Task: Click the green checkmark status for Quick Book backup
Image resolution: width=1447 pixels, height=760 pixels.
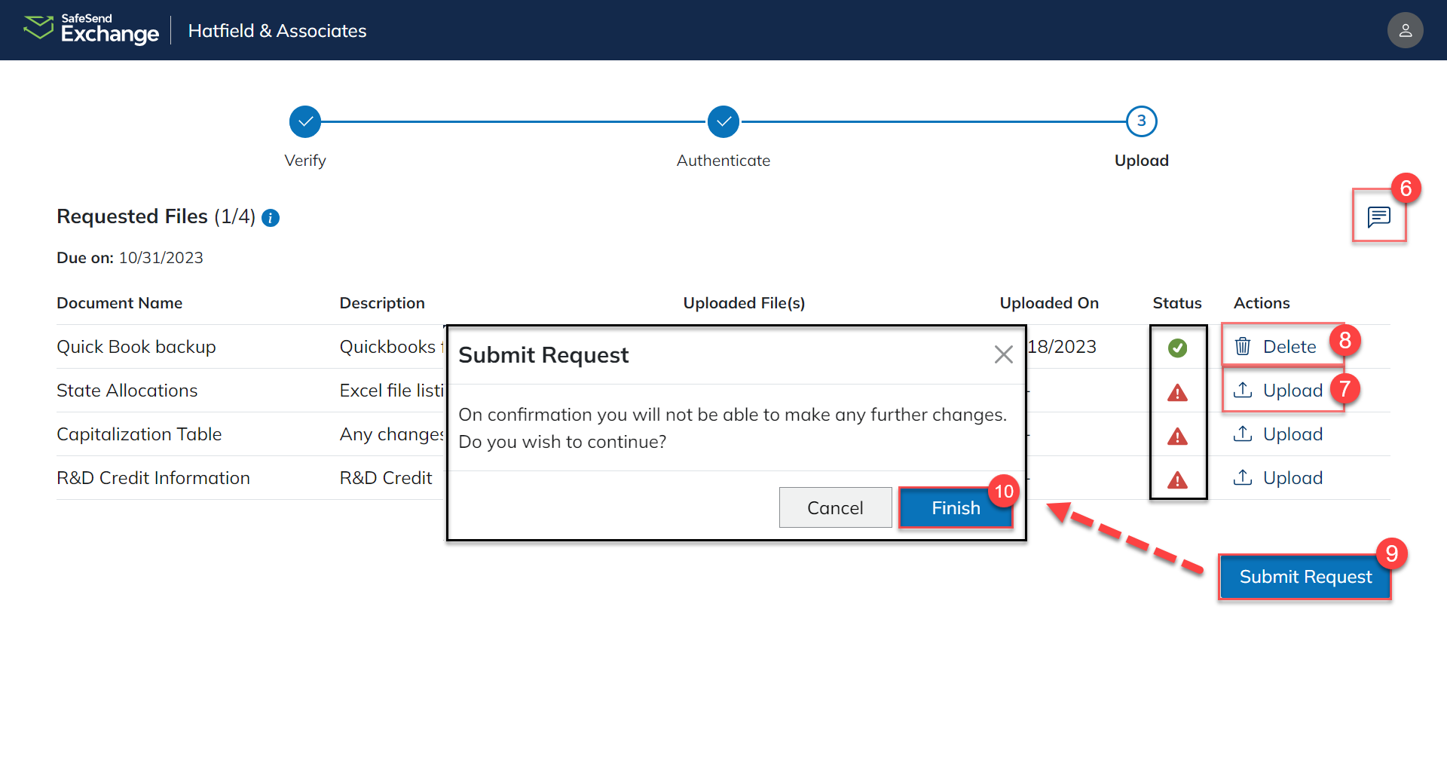Action: 1177,348
